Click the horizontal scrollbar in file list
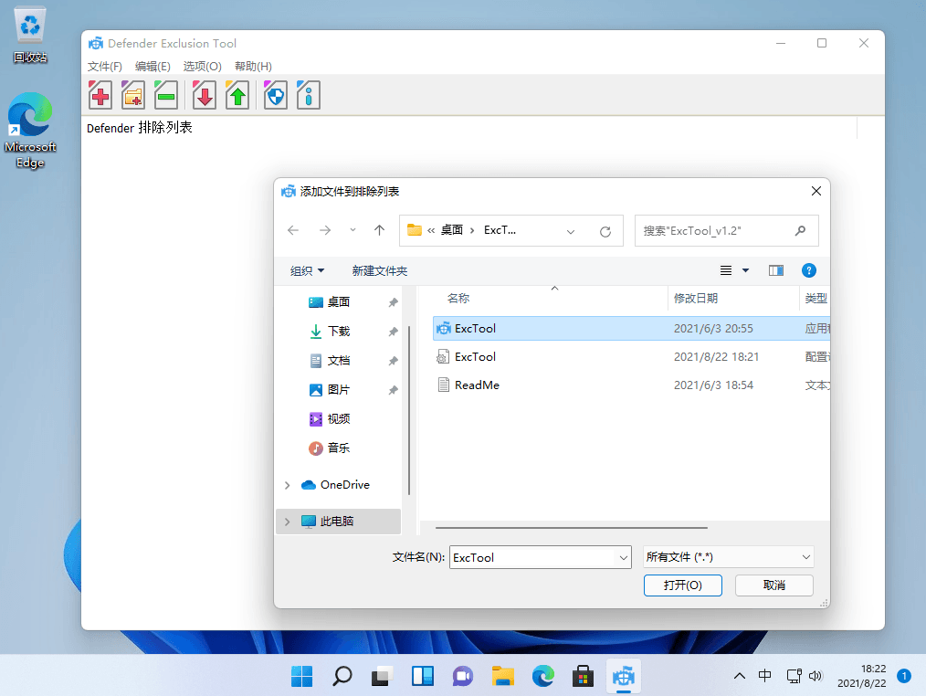The height and width of the screenshot is (696, 926). (572, 528)
